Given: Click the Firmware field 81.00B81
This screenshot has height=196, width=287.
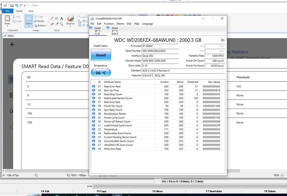Looking at the screenshot, I should pos(160,46).
